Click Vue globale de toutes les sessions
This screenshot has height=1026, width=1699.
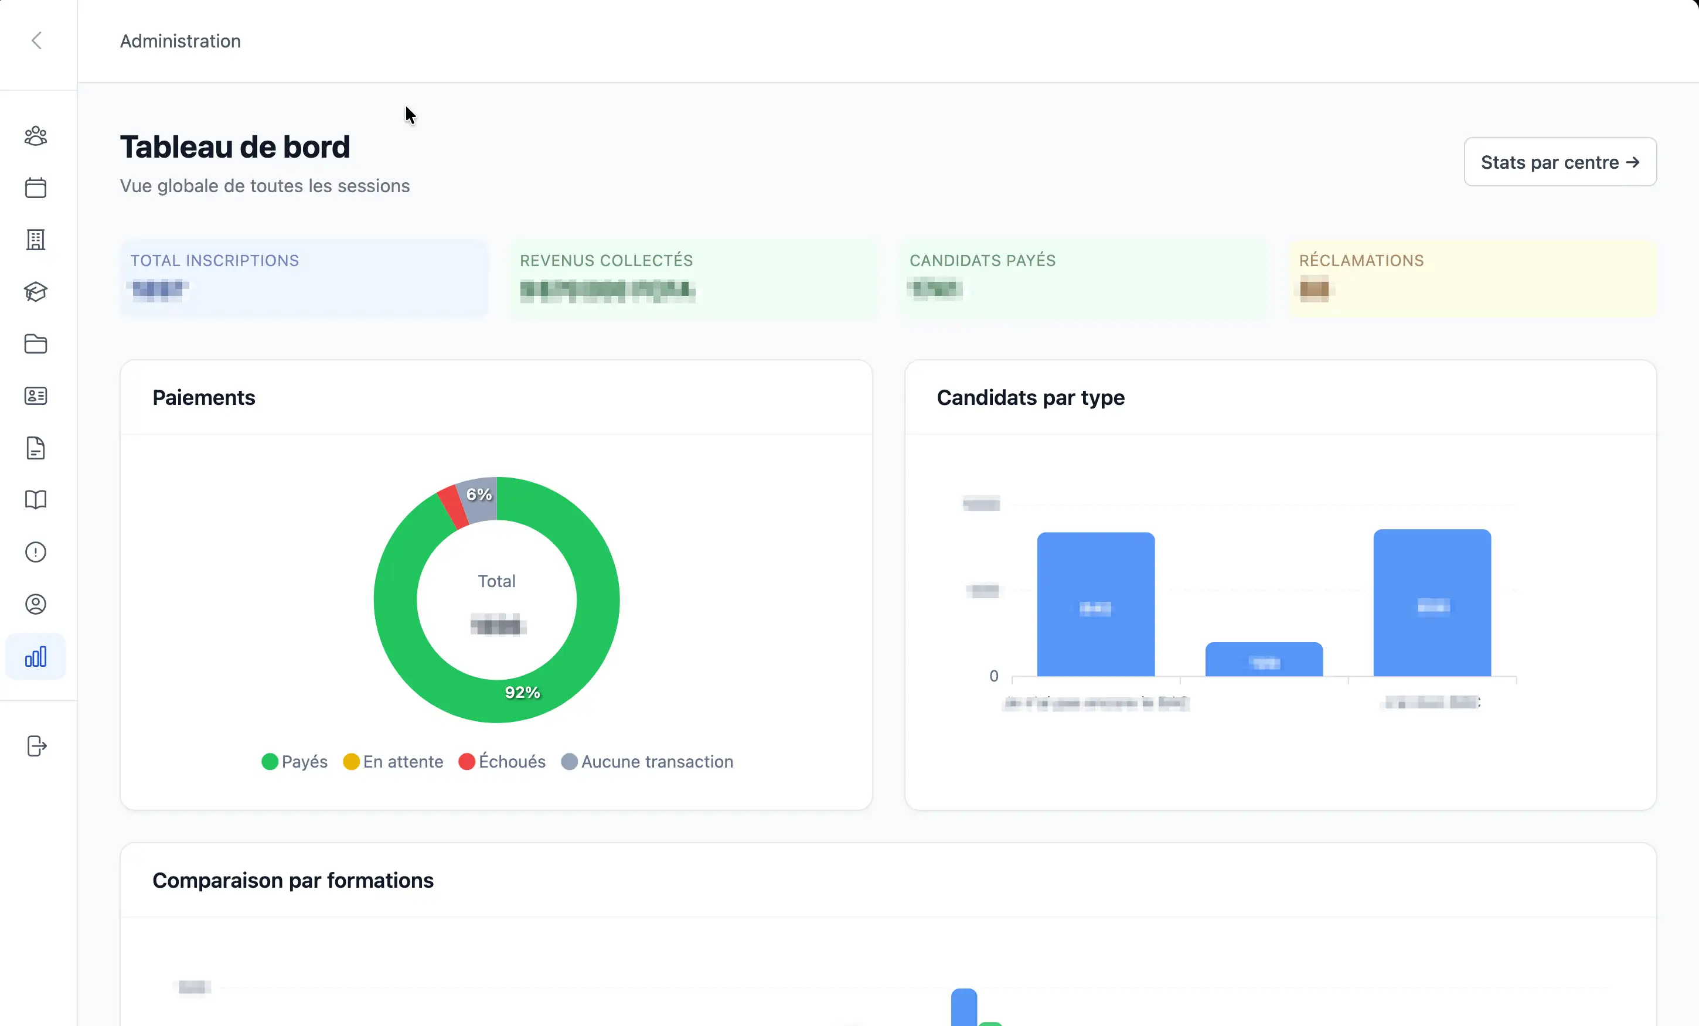click(x=265, y=186)
